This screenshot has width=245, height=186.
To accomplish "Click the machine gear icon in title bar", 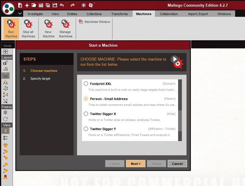I will pyautogui.click(x=91, y=5).
